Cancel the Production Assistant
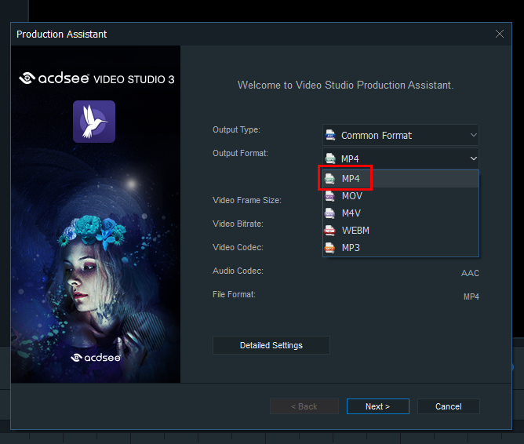 coord(448,406)
